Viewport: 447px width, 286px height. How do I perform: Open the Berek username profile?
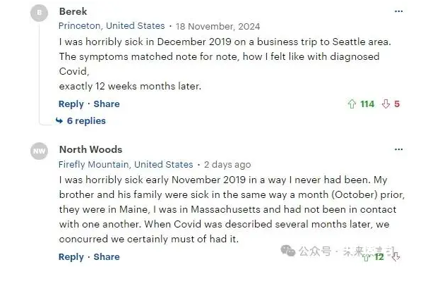point(73,11)
